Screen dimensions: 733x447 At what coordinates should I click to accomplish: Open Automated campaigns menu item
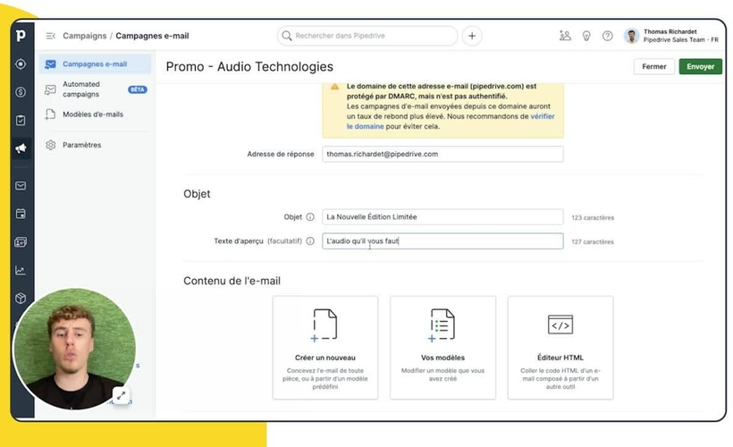tap(81, 89)
